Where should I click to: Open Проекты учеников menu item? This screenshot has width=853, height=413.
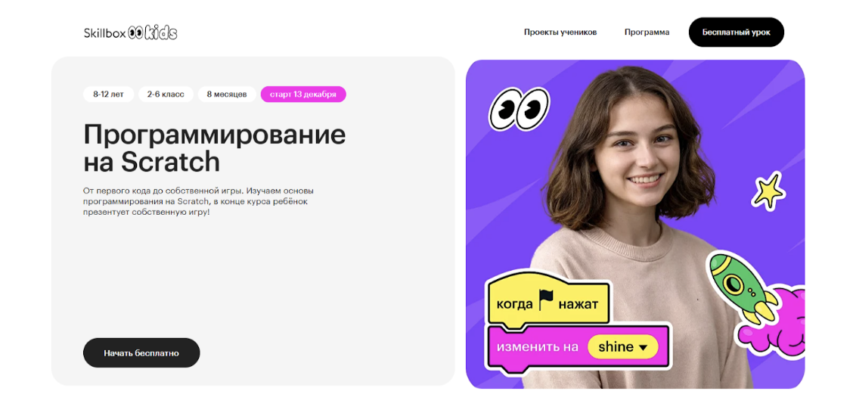click(560, 32)
